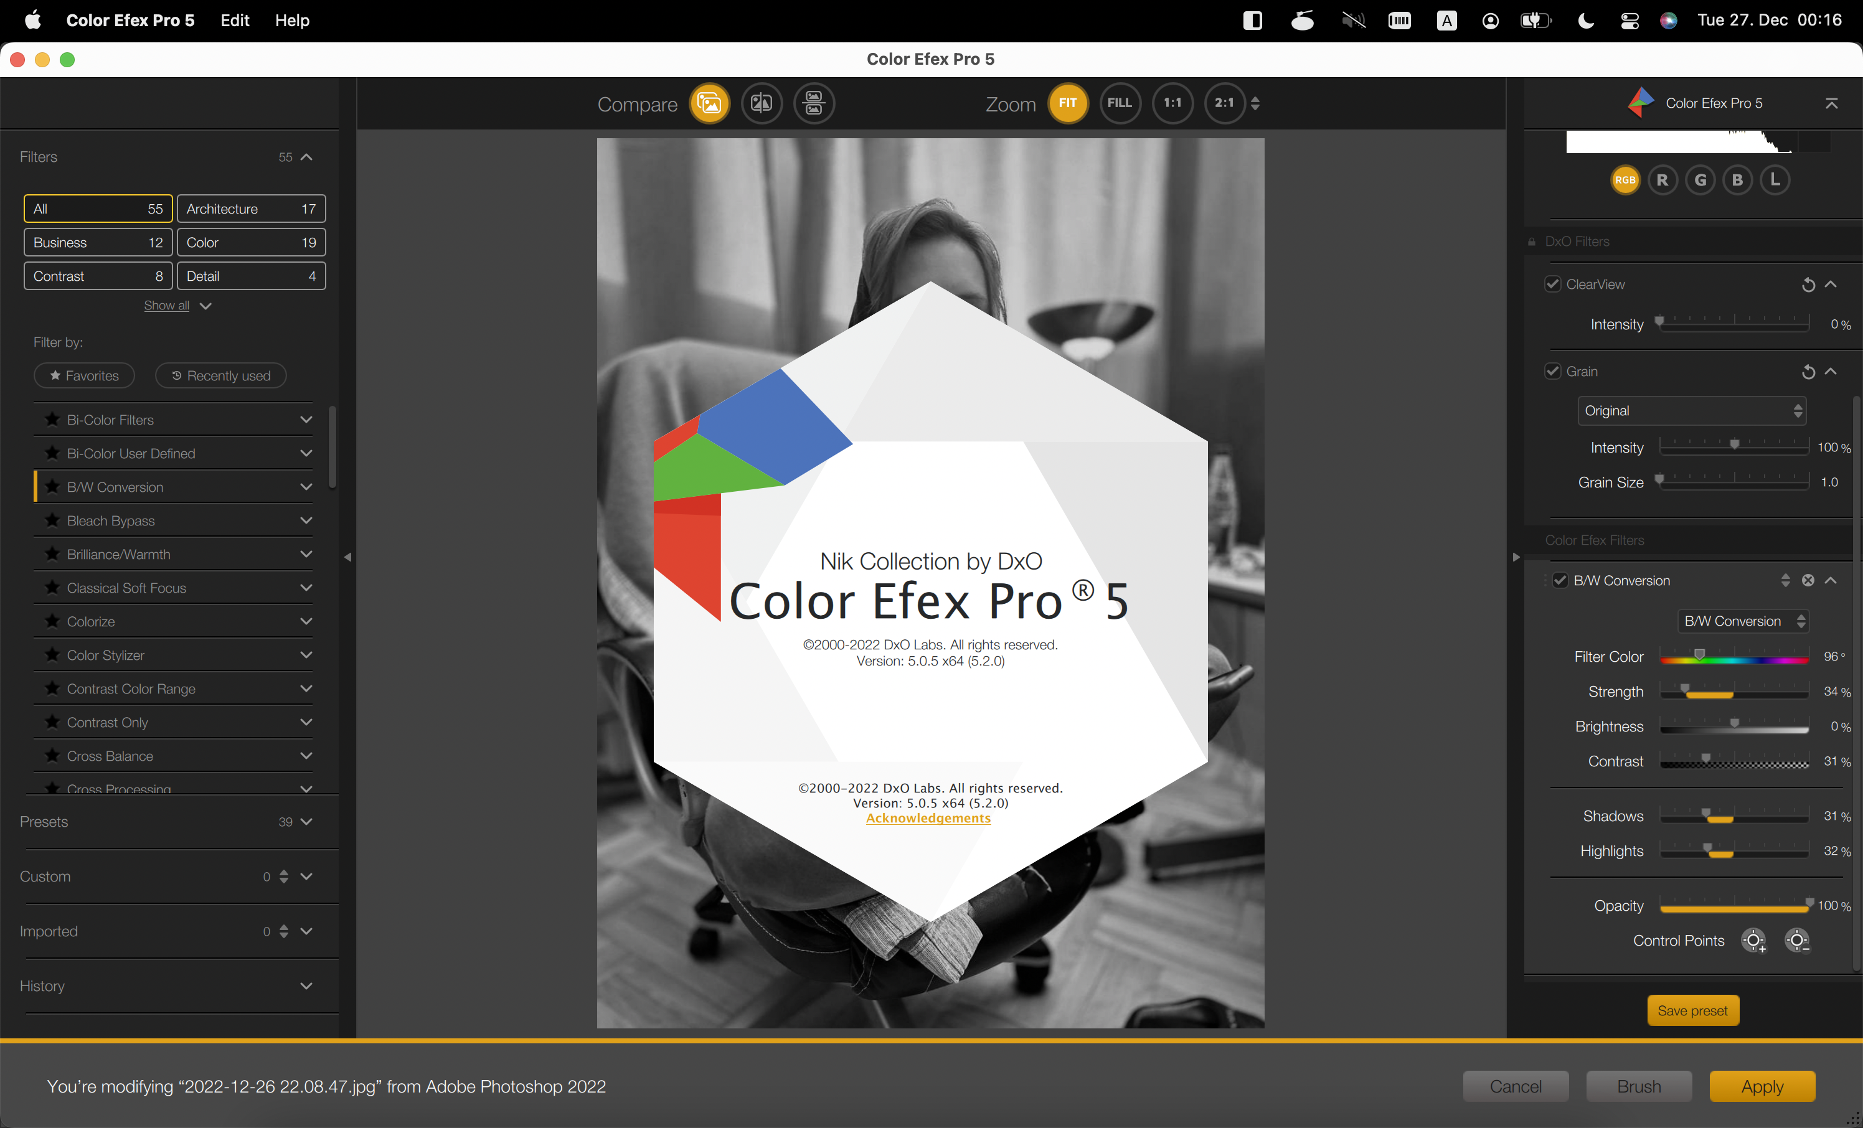Viewport: 1863px width, 1128px height.
Task: Switch to side-by-side compare view icon
Action: coord(814,103)
